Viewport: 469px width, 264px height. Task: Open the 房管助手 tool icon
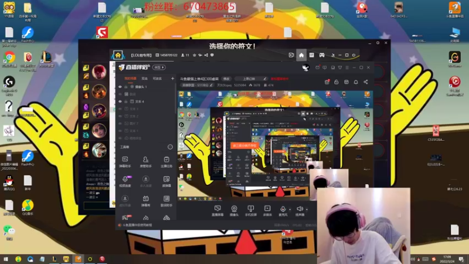coord(145,162)
